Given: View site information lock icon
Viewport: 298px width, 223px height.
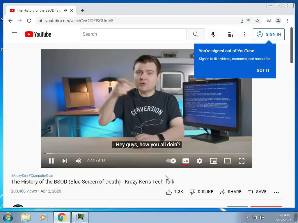Looking at the screenshot, I should (x=40, y=21).
